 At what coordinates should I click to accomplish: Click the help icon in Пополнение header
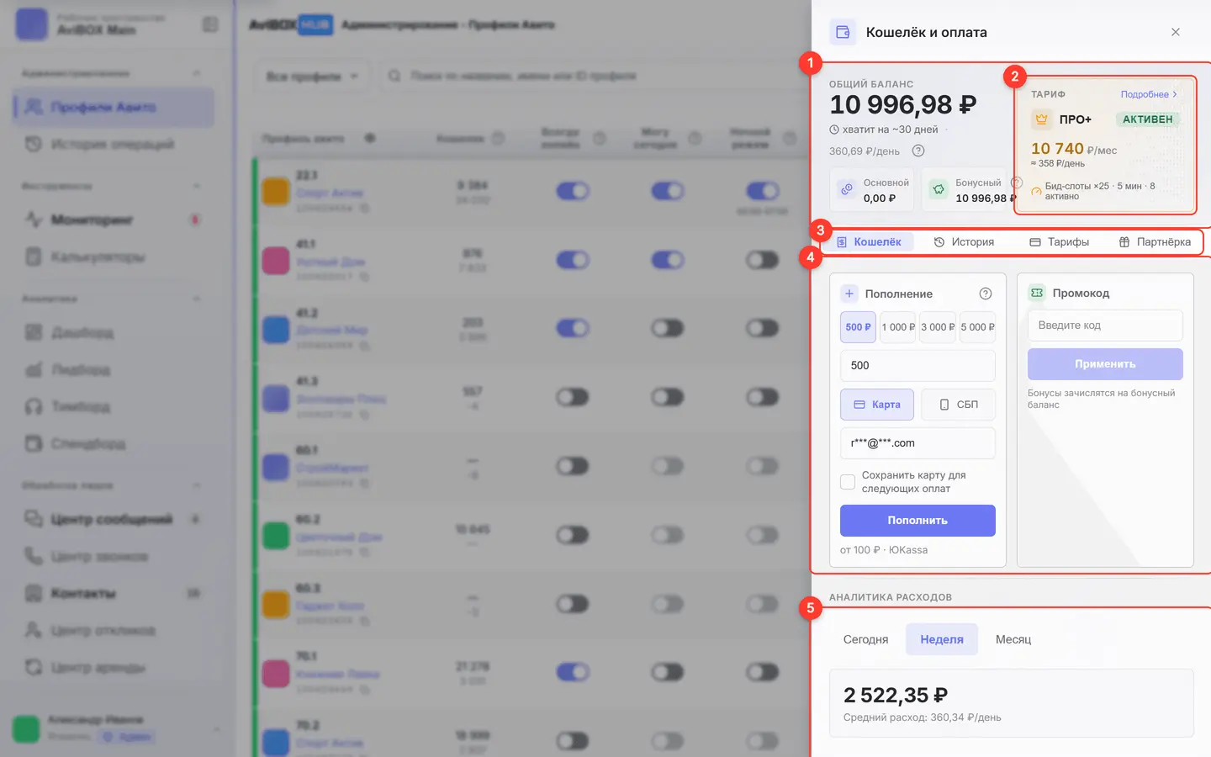point(986,294)
